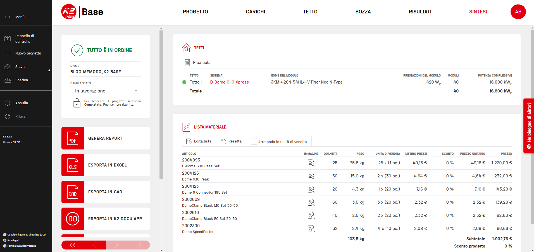Click the K2 Docu App export icon
Viewport: 534px width, 252px height.
[x=73, y=219]
